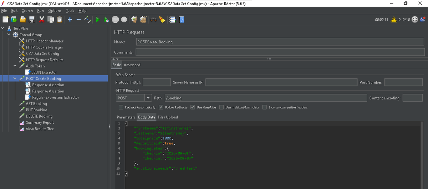
Task: Click the Copy icon in the toolbar
Action: (51, 19)
